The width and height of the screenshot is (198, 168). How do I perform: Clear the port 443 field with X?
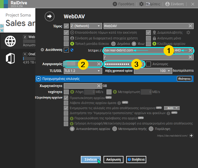pos(190,50)
